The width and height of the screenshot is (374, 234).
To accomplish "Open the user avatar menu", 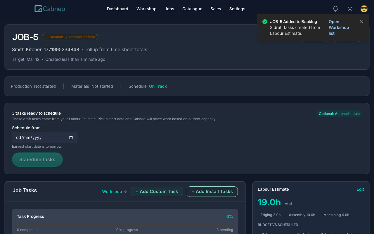I will click(364, 9).
